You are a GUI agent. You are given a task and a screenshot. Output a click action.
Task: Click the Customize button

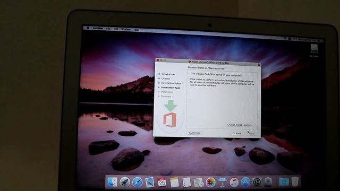(194, 133)
